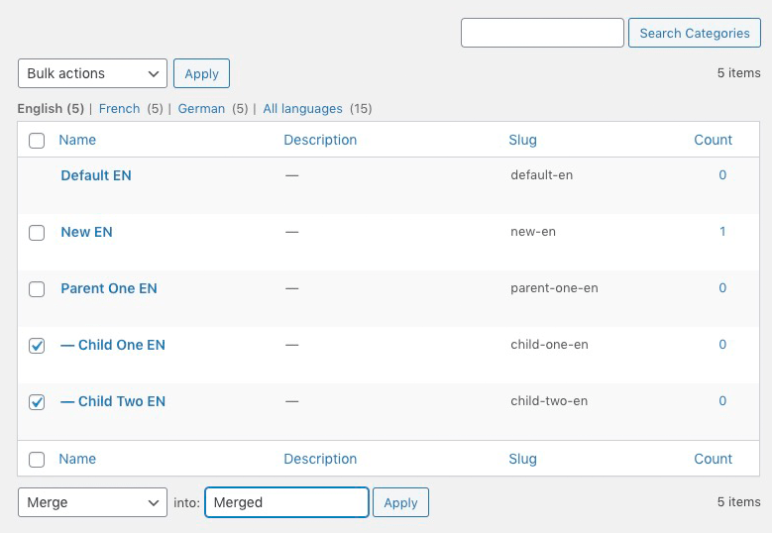The image size is (772, 533).
Task: Switch to the French language filter
Action: click(x=119, y=109)
